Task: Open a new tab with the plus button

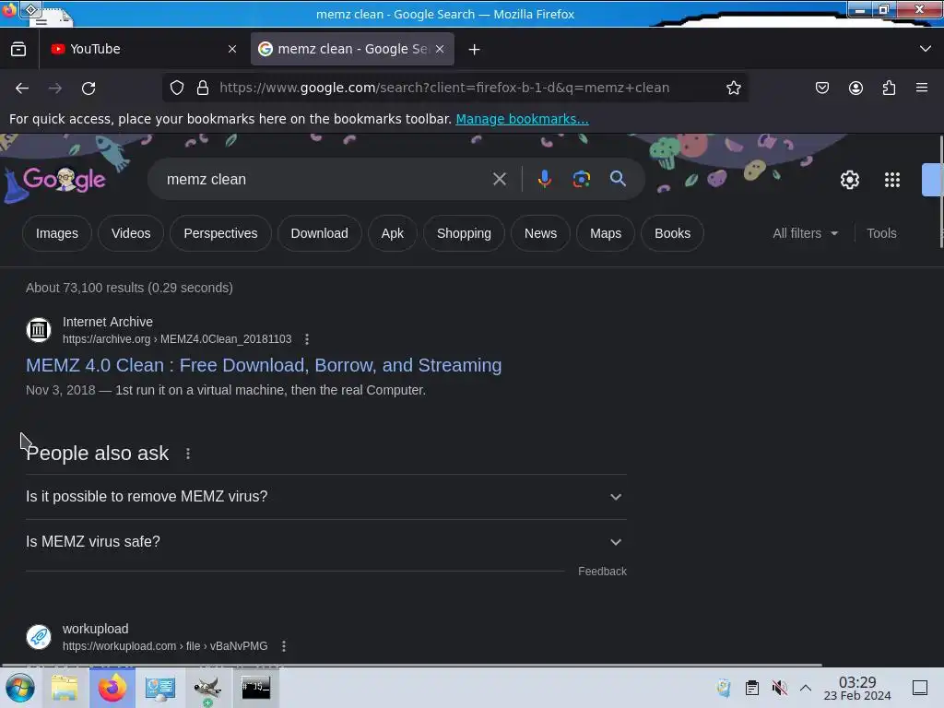Action: click(475, 50)
